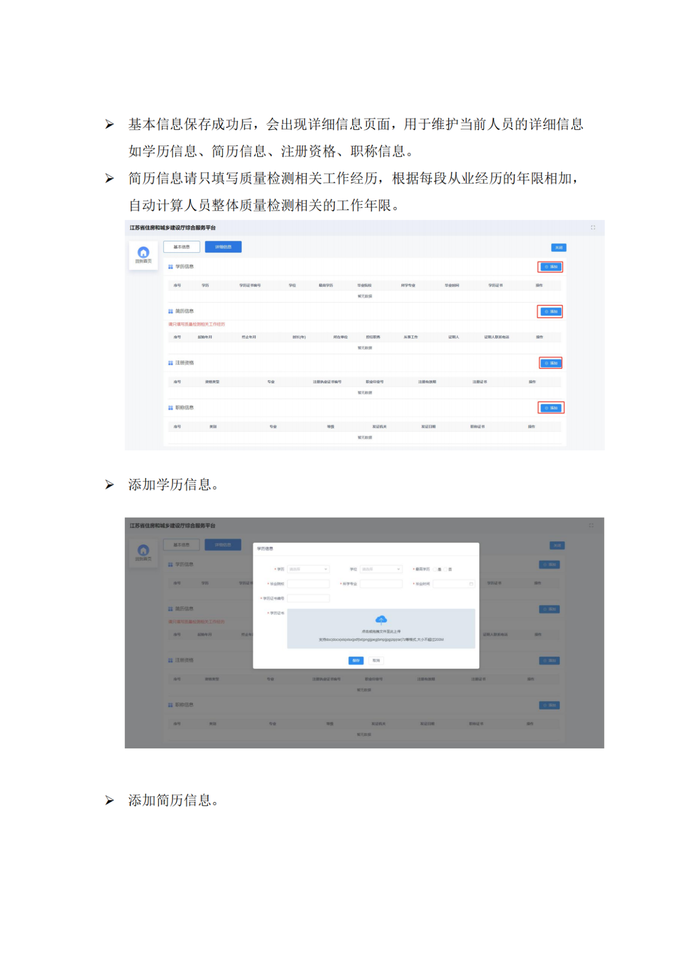Click the calendar icon in the 毕业时间 field
The width and height of the screenshot is (688, 973).
pyautogui.click(x=471, y=584)
